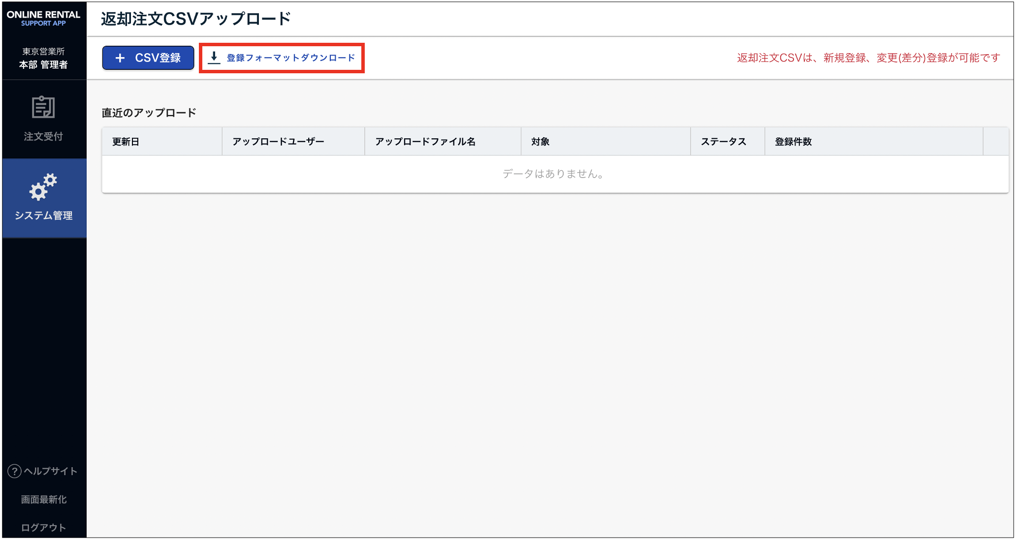This screenshot has width=1017, height=539.
Task: Click the 東京営業所 本部 管理者 user label
Action: pyautogui.click(x=43, y=59)
